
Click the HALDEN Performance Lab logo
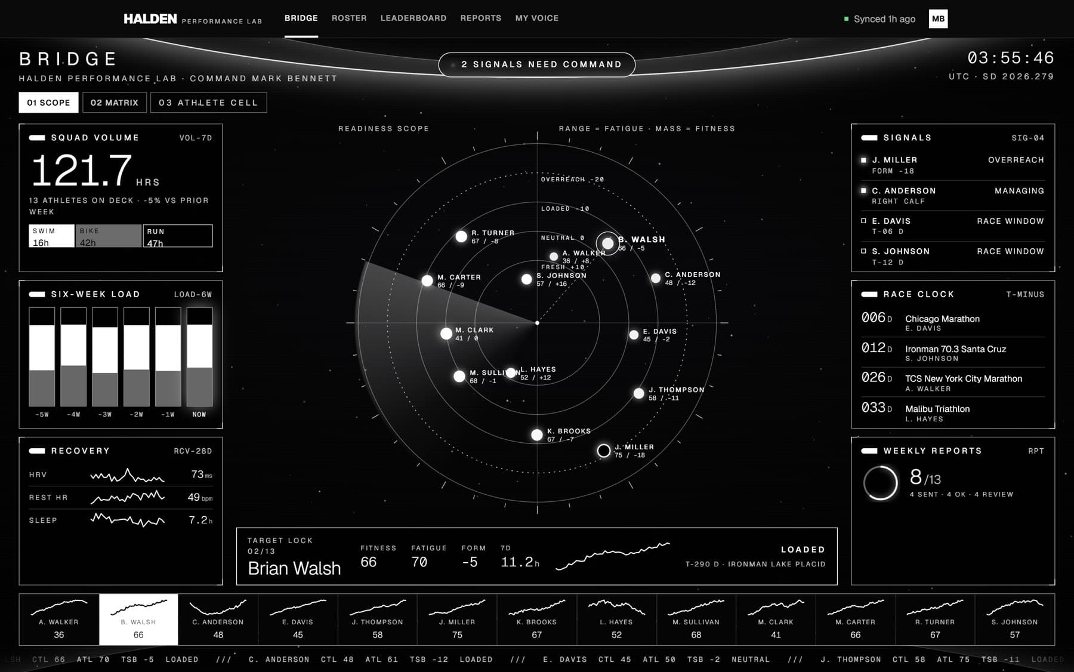coord(193,19)
